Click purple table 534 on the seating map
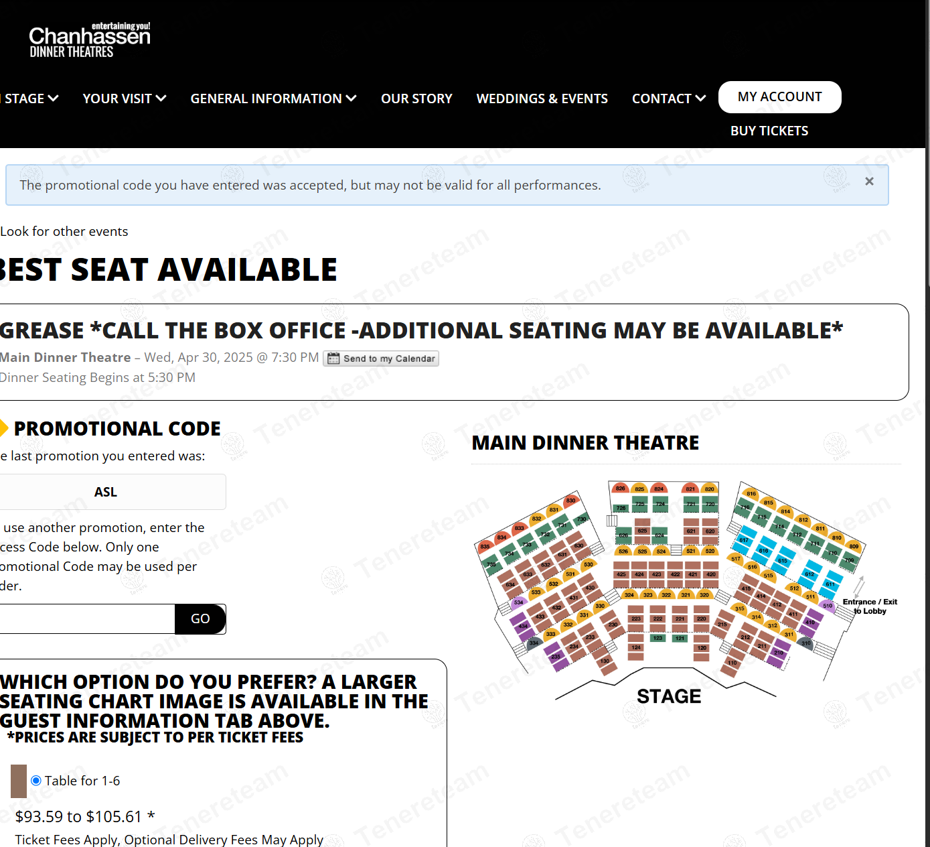 (518, 602)
